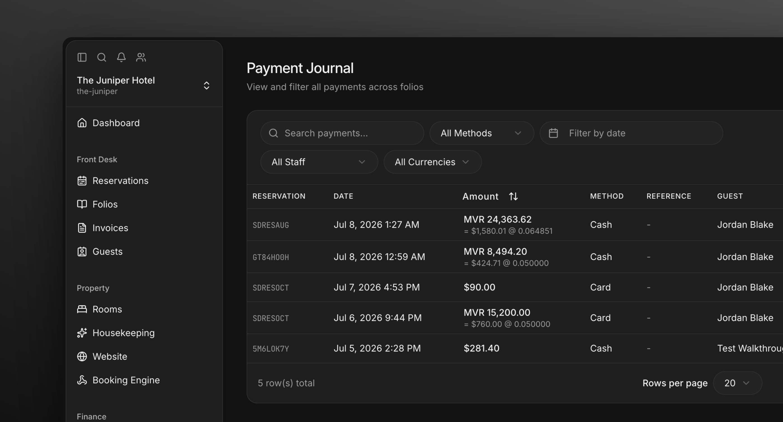The width and height of the screenshot is (783, 422).
Task: Click the calendar icon in date filter
Action: point(553,133)
